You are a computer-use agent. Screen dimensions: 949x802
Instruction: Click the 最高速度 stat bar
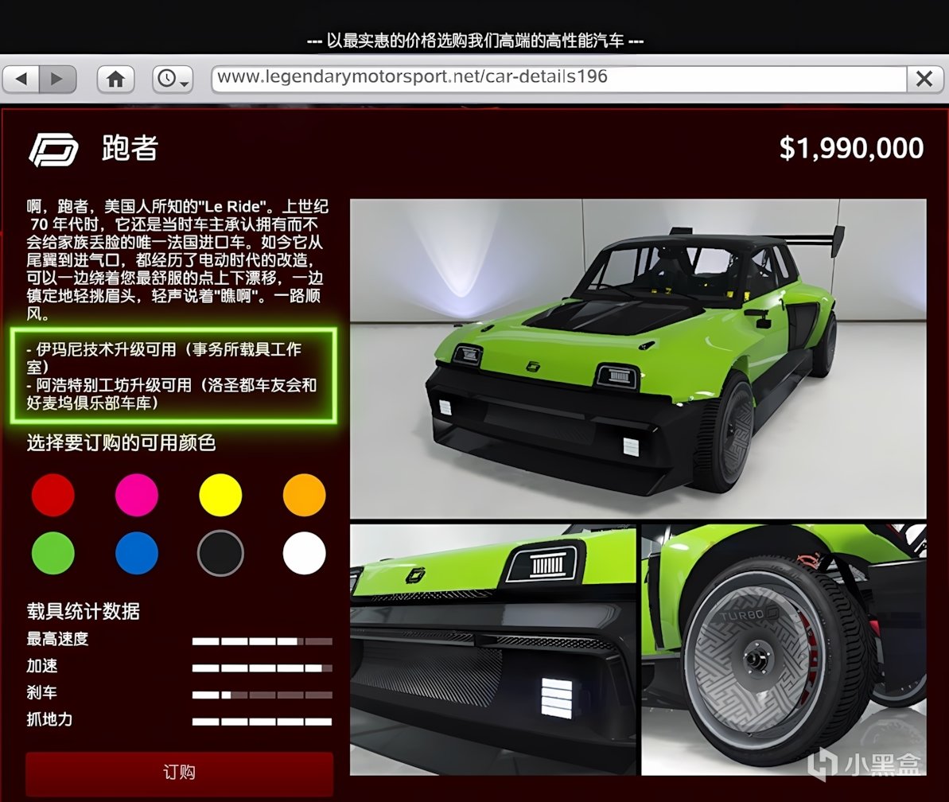tap(262, 641)
